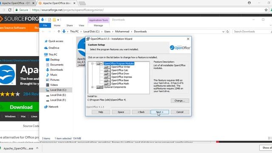Select OpenOffice Math in feature list
The image size is (272, 153).
tap(120, 84)
